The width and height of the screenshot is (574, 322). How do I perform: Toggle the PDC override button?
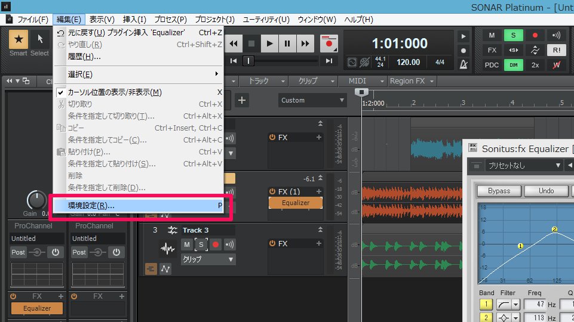[x=492, y=65]
